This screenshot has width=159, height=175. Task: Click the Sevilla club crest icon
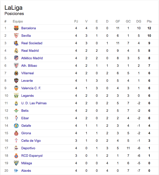tap(16, 35)
